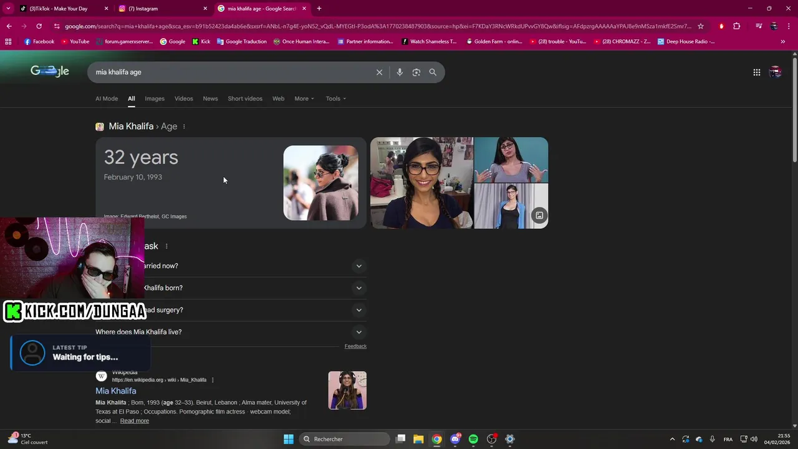Click the Feedback link
Image resolution: width=798 pixels, height=449 pixels.
click(355, 346)
